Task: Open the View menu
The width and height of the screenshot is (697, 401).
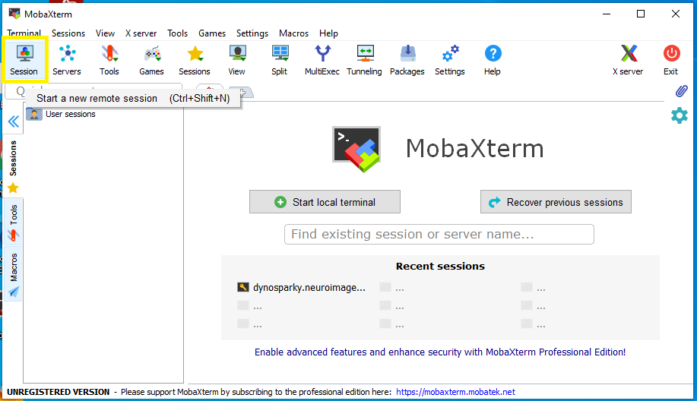Action: click(105, 33)
